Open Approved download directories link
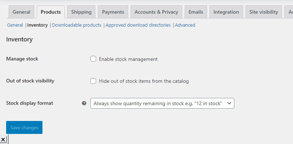The width and height of the screenshot is (293, 144). tap(138, 25)
